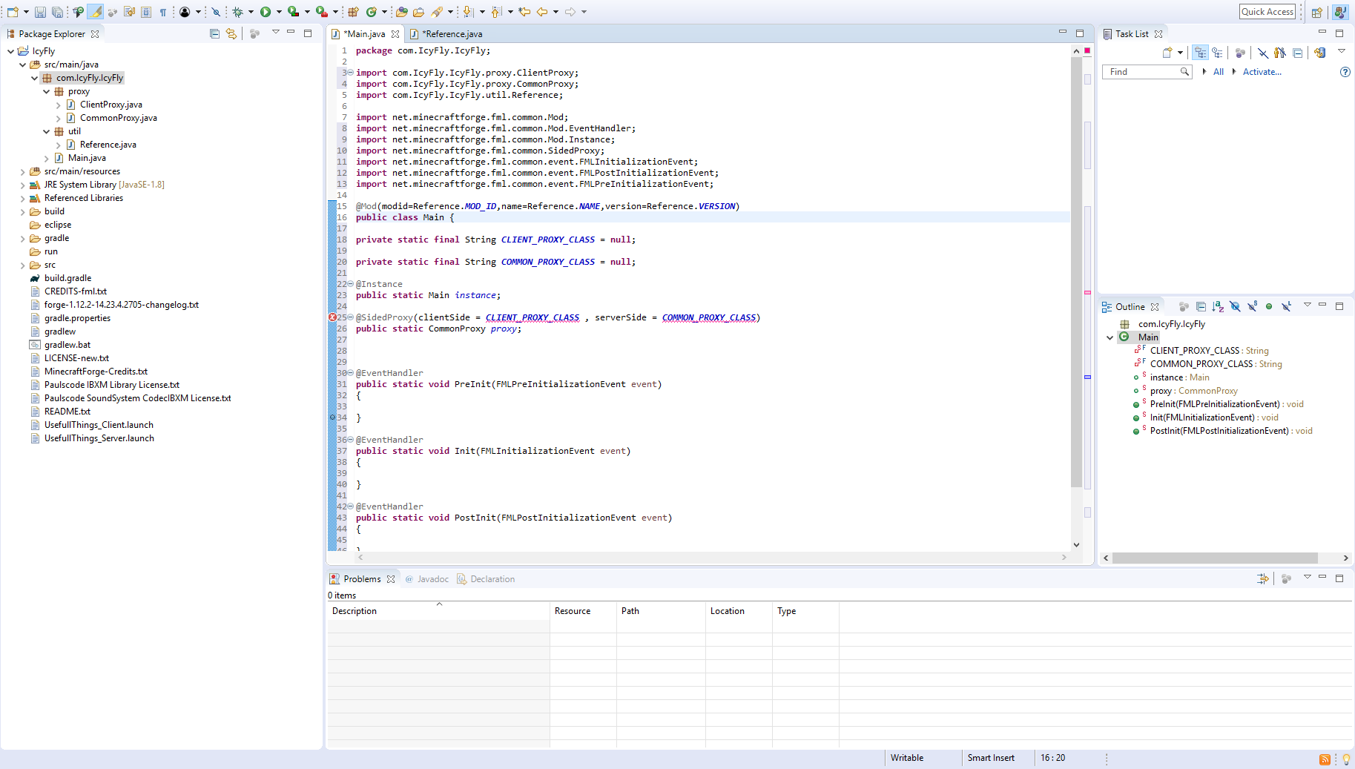Toggle Hide Static Members in Outline

(x=1253, y=306)
